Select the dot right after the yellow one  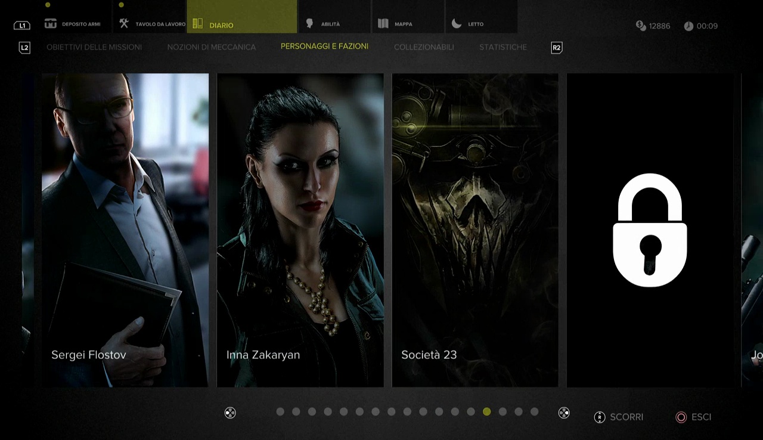pyautogui.click(x=503, y=411)
